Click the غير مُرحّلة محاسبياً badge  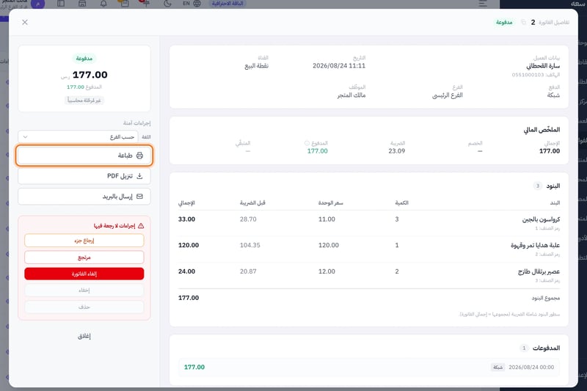84,101
